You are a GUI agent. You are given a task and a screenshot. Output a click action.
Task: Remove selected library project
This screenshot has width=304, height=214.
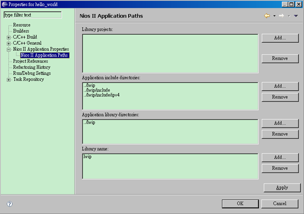[280, 58]
